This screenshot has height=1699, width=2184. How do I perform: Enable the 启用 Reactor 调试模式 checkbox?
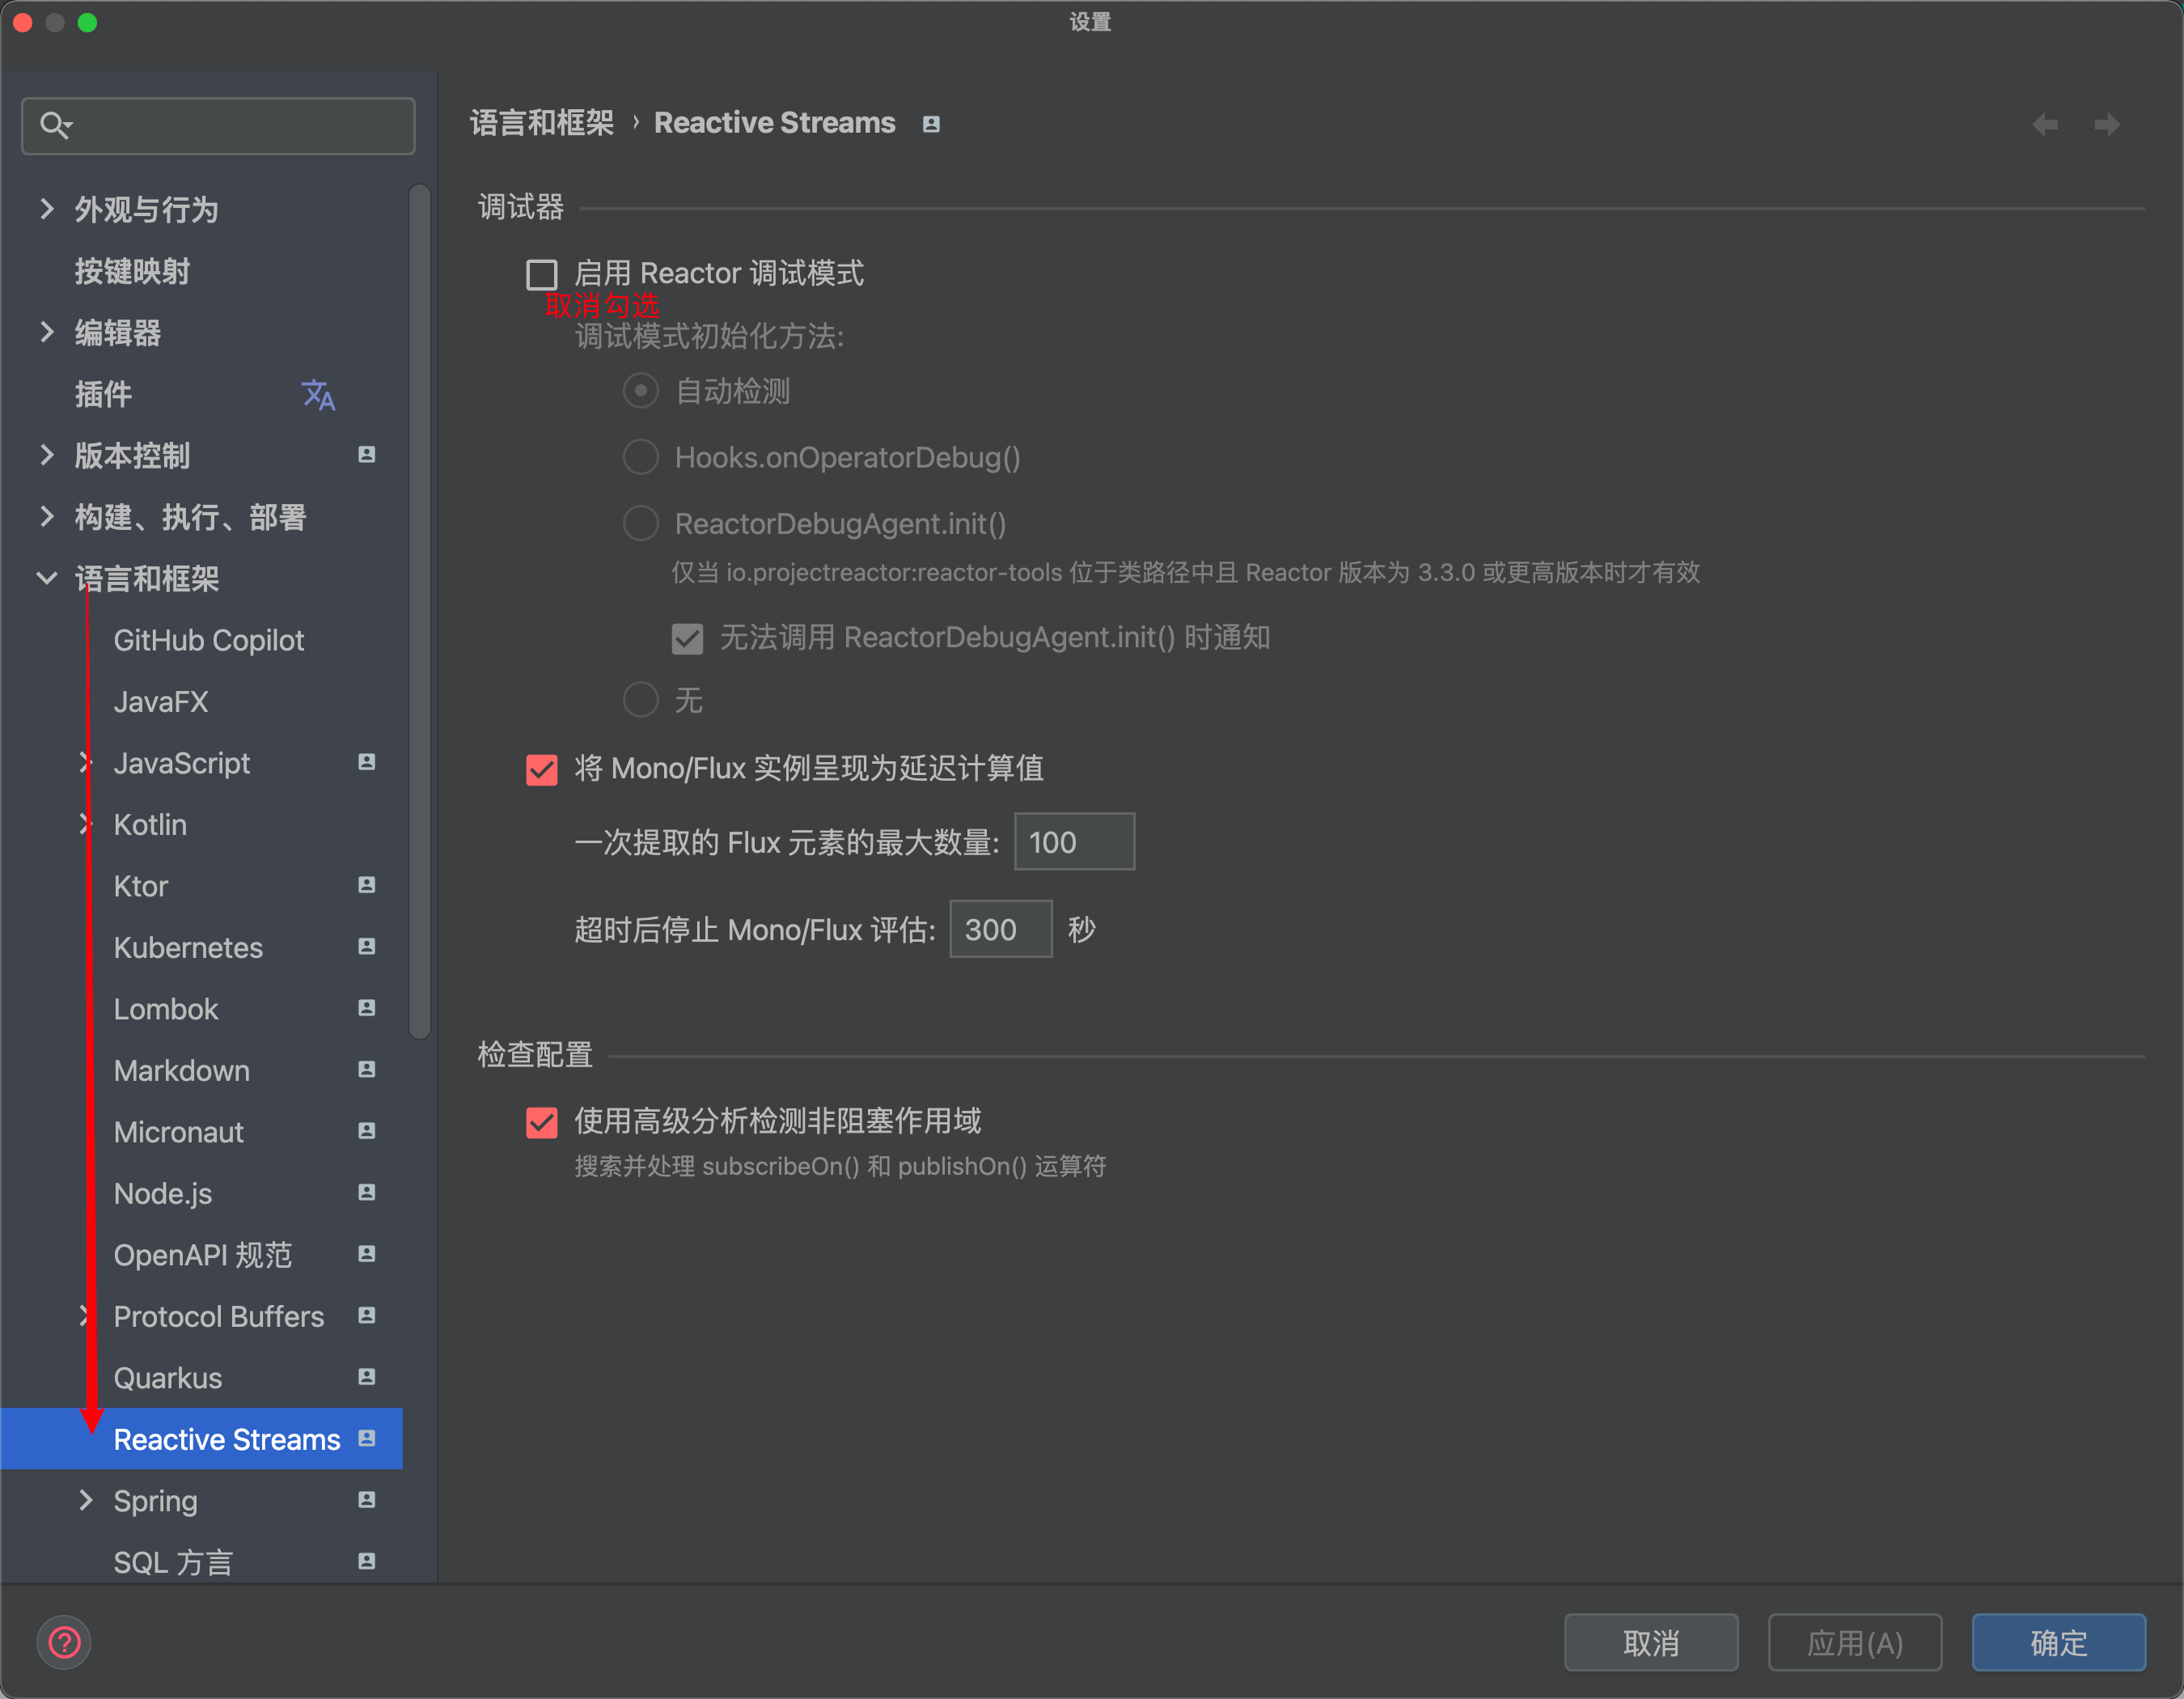pyautogui.click(x=542, y=274)
